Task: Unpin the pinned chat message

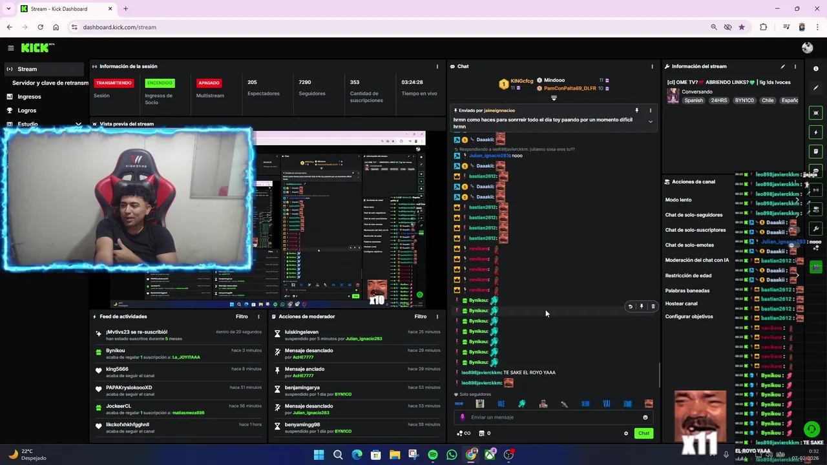Action: tap(636, 110)
